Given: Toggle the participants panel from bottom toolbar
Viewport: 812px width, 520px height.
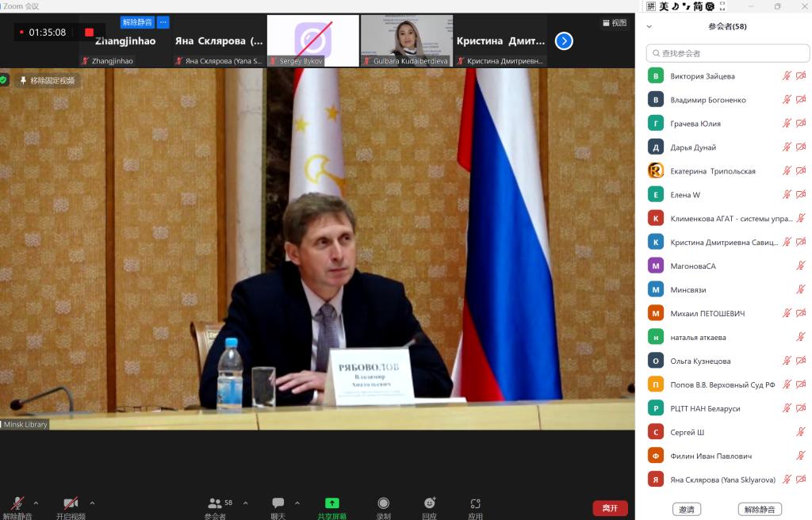Looking at the screenshot, I should 215,503.
